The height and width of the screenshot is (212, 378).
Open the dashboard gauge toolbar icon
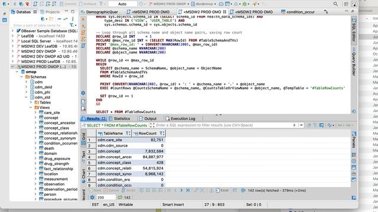(221, 4)
